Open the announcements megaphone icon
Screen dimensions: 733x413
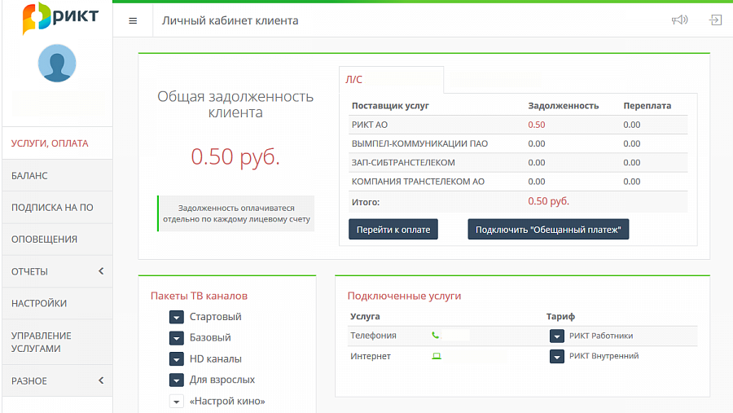678,20
